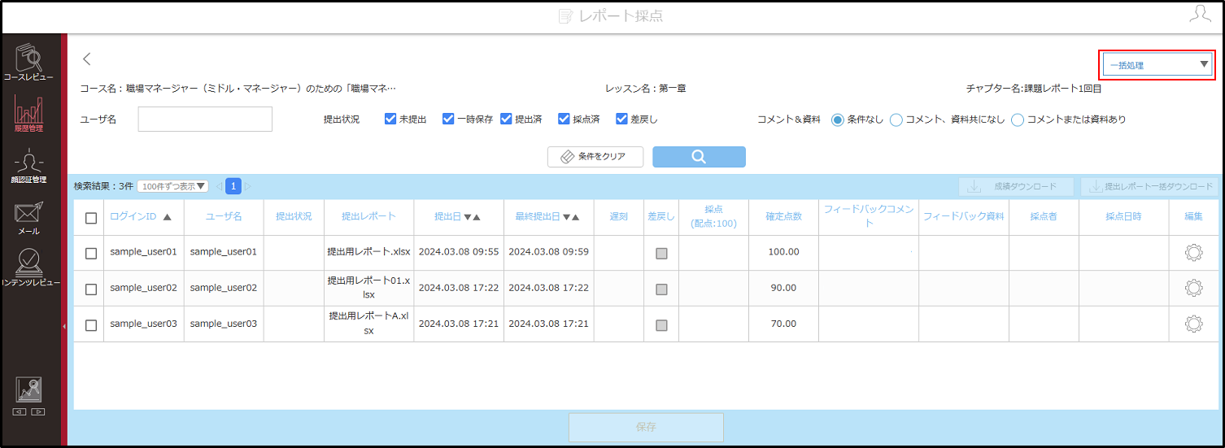Click the sample_user02 login ID cell
The width and height of the screenshot is (1225, 448).
[x=143, y=288]
